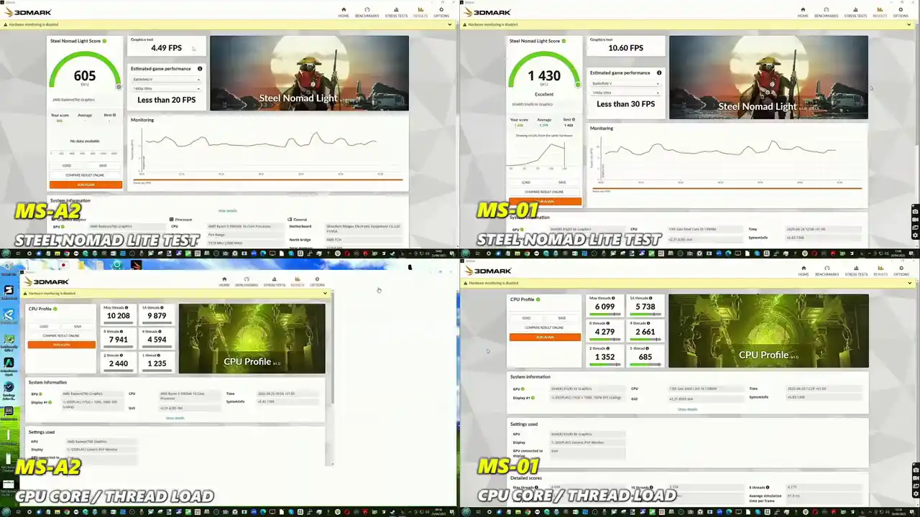This screenshot has height=517, width=920.
Task: Click orange Run Again button in 605 score window
Action: (x=86, y=185)
